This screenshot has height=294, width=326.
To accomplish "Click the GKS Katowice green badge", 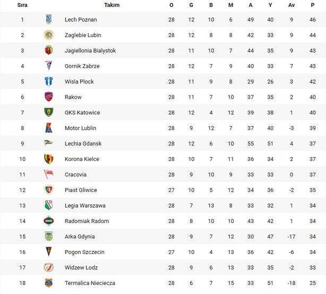I will (x=49, y=112).
